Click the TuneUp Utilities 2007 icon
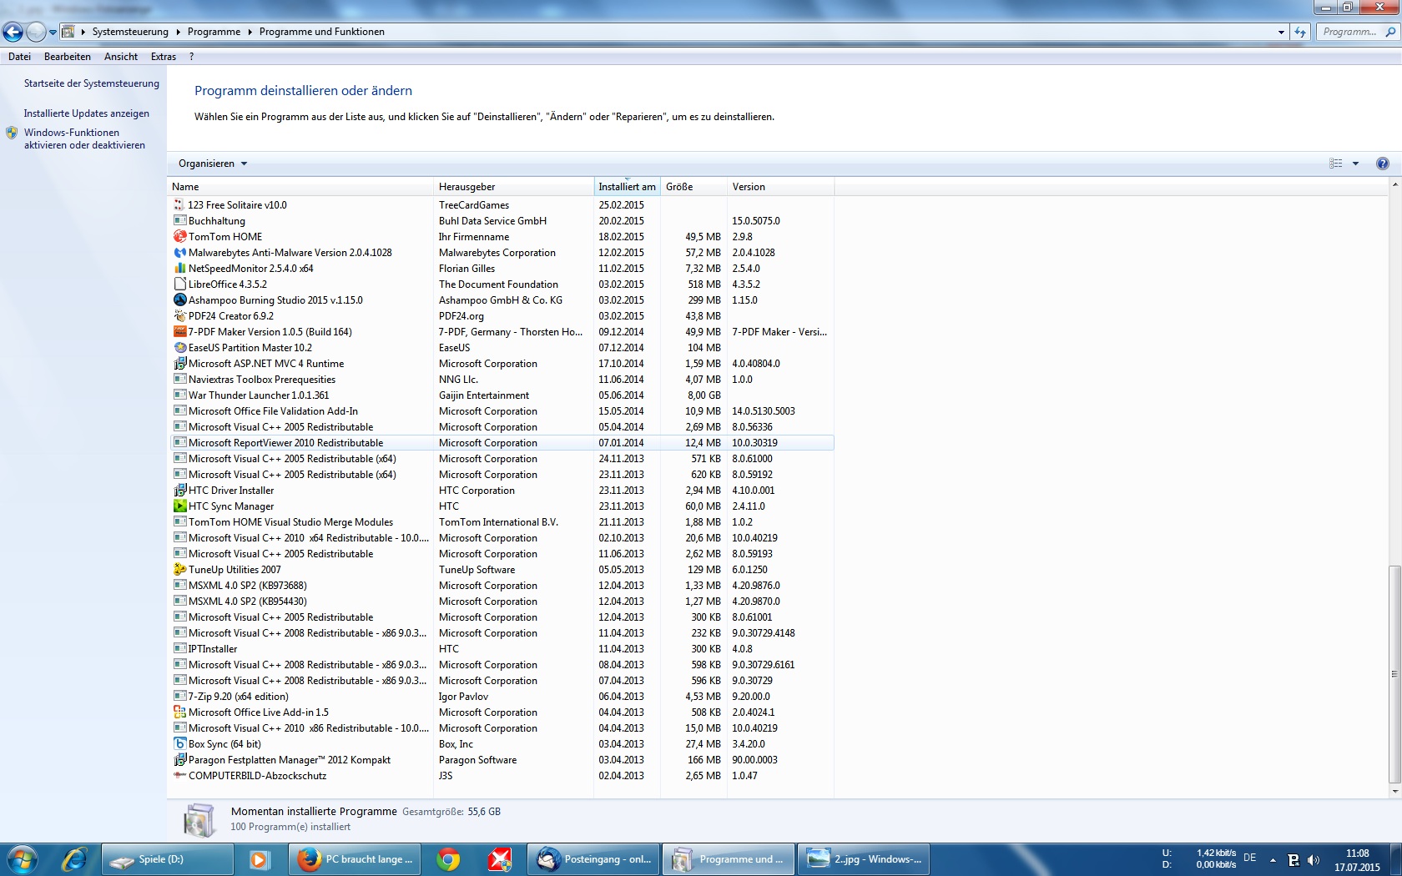This screenshot has width=1402, height=876. coord(179,569)
